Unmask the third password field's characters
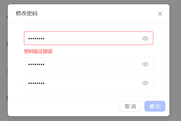The width and height of the screenshot is (181, 121). (145, 83)
